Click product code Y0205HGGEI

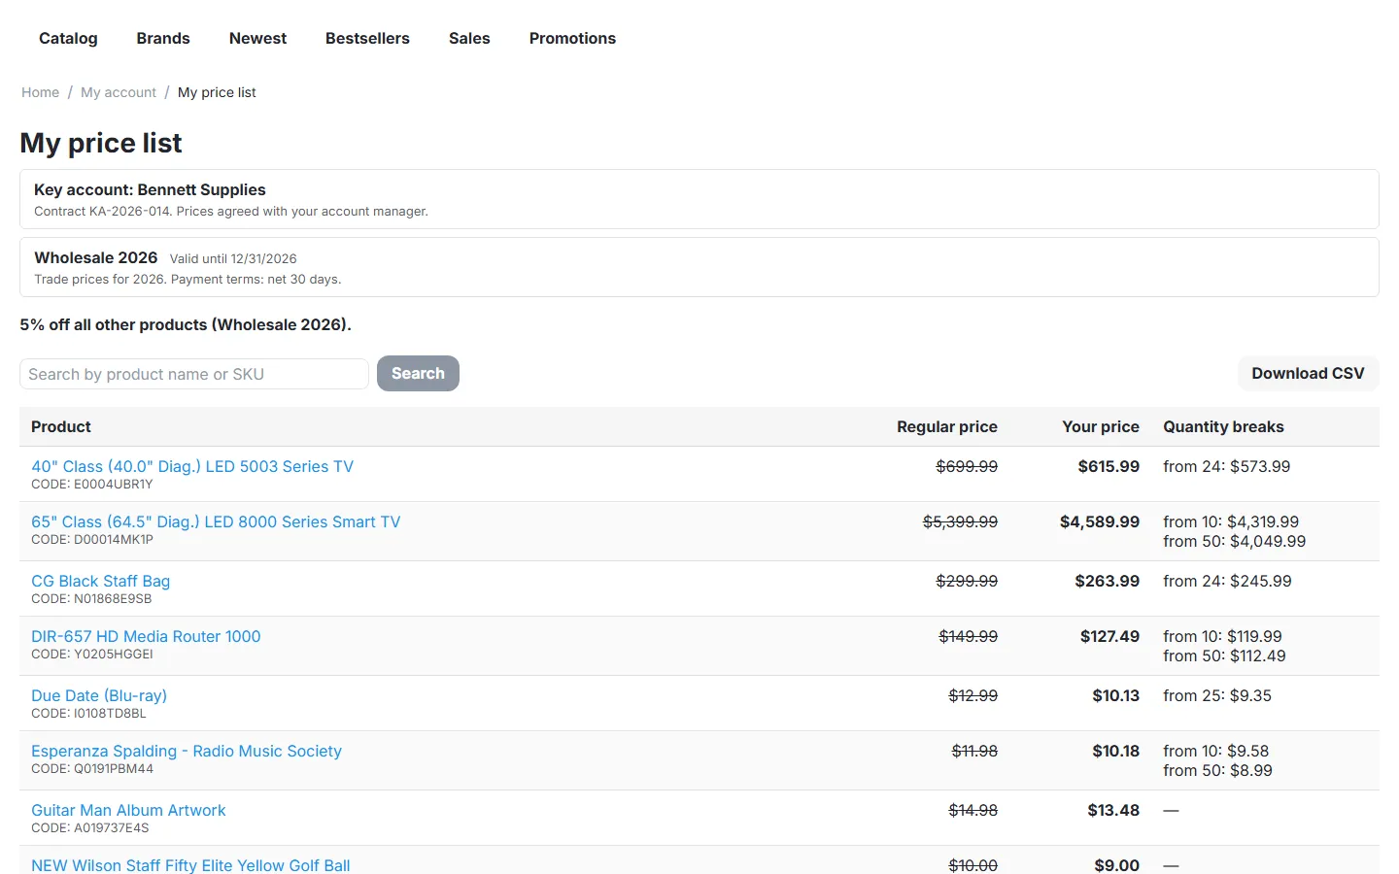(x=92, y=654)
